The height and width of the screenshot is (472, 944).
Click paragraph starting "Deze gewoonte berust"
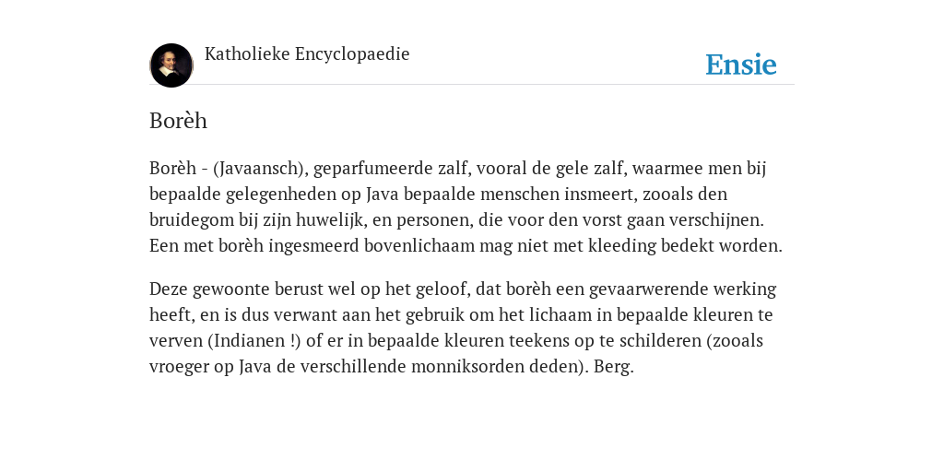463,327
